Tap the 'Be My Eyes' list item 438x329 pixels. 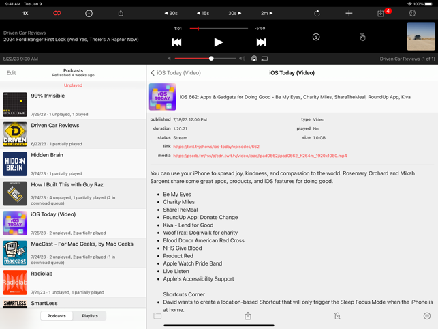[177, 195]
